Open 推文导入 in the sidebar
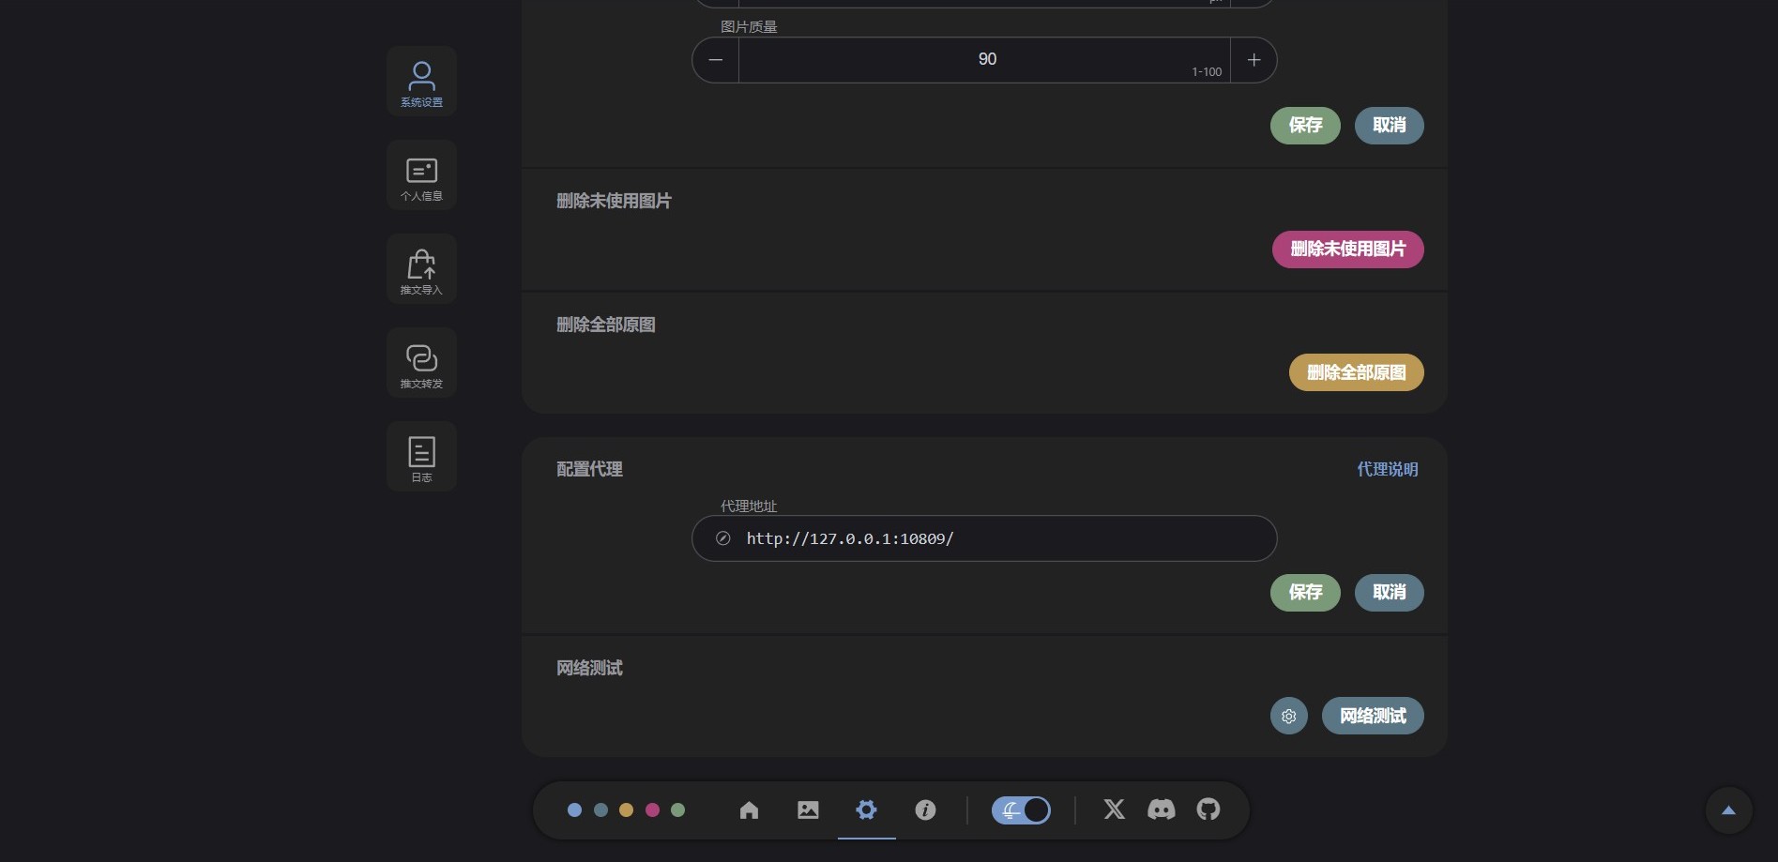This screenshot has width=1778, height=862. pyautogui.click(x=421, y=269)
